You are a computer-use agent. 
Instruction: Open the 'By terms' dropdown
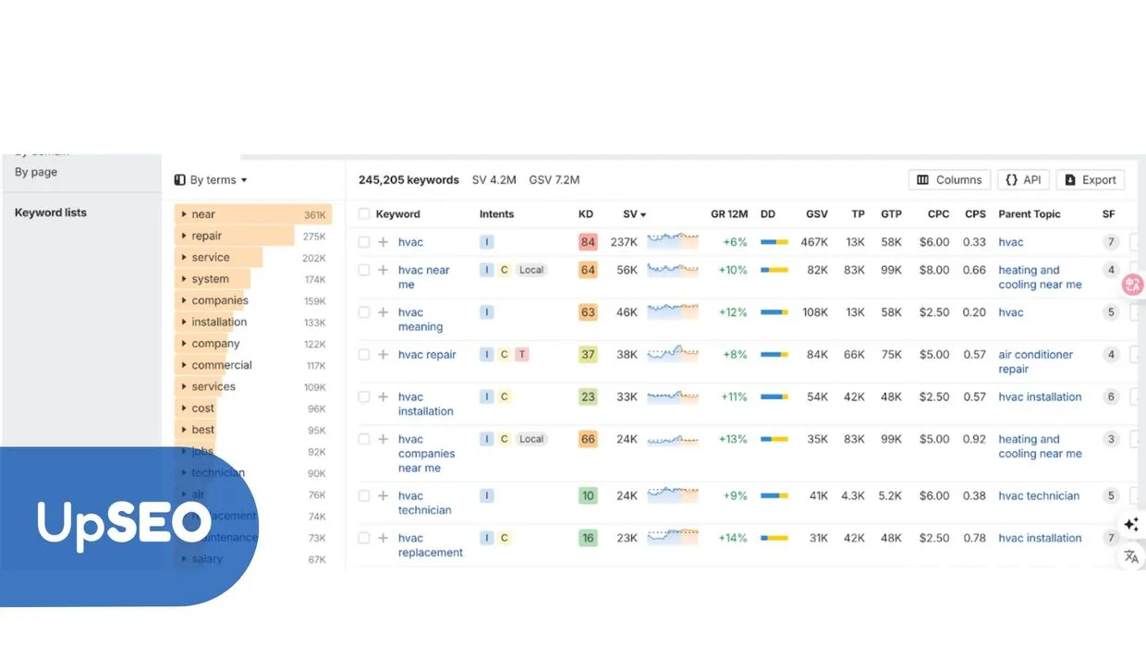tap(214, 179)
